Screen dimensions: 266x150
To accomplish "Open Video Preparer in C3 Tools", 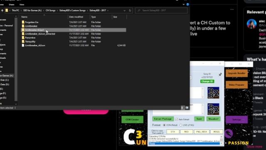I will tap(236, 85).
